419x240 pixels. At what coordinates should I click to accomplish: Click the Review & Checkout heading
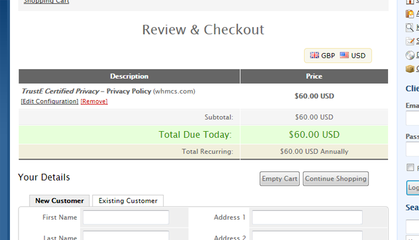203,30
